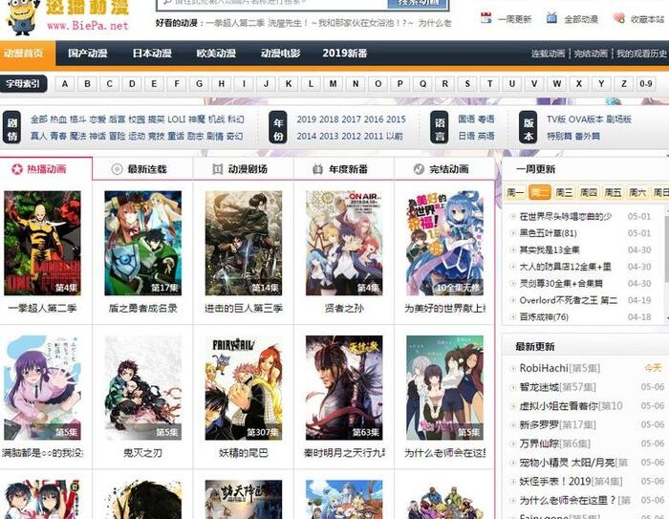
Task: Filter by 特别篇 version
Action: [559, 136]
